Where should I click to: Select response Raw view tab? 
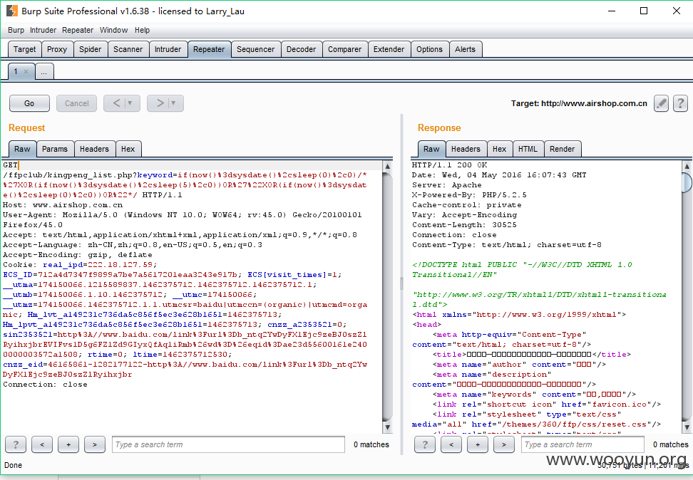click(431, 149)
